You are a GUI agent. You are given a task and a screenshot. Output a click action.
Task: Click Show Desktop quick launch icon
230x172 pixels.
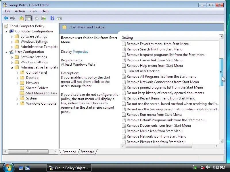[21, 168]
